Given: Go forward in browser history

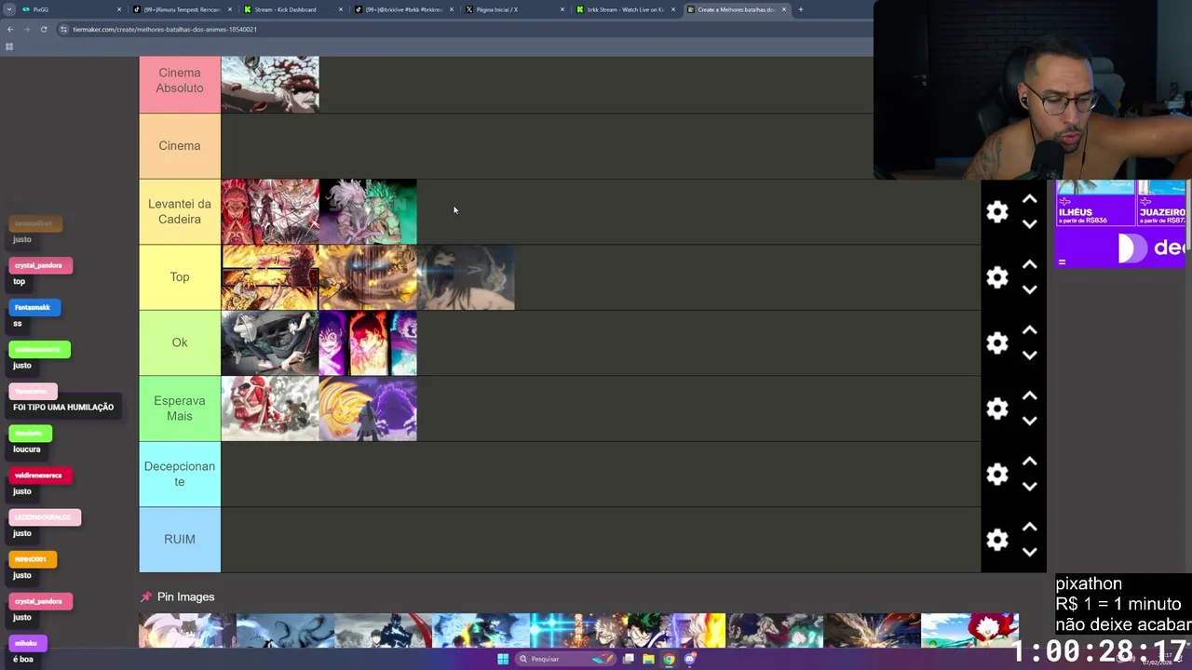Looking at the screenshot, I should tap(27, 29).
